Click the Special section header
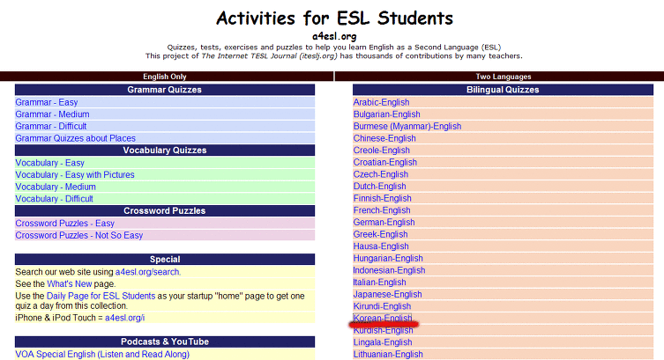The height and width of the screenshot is (360, 664). click(x=165, y=259)
